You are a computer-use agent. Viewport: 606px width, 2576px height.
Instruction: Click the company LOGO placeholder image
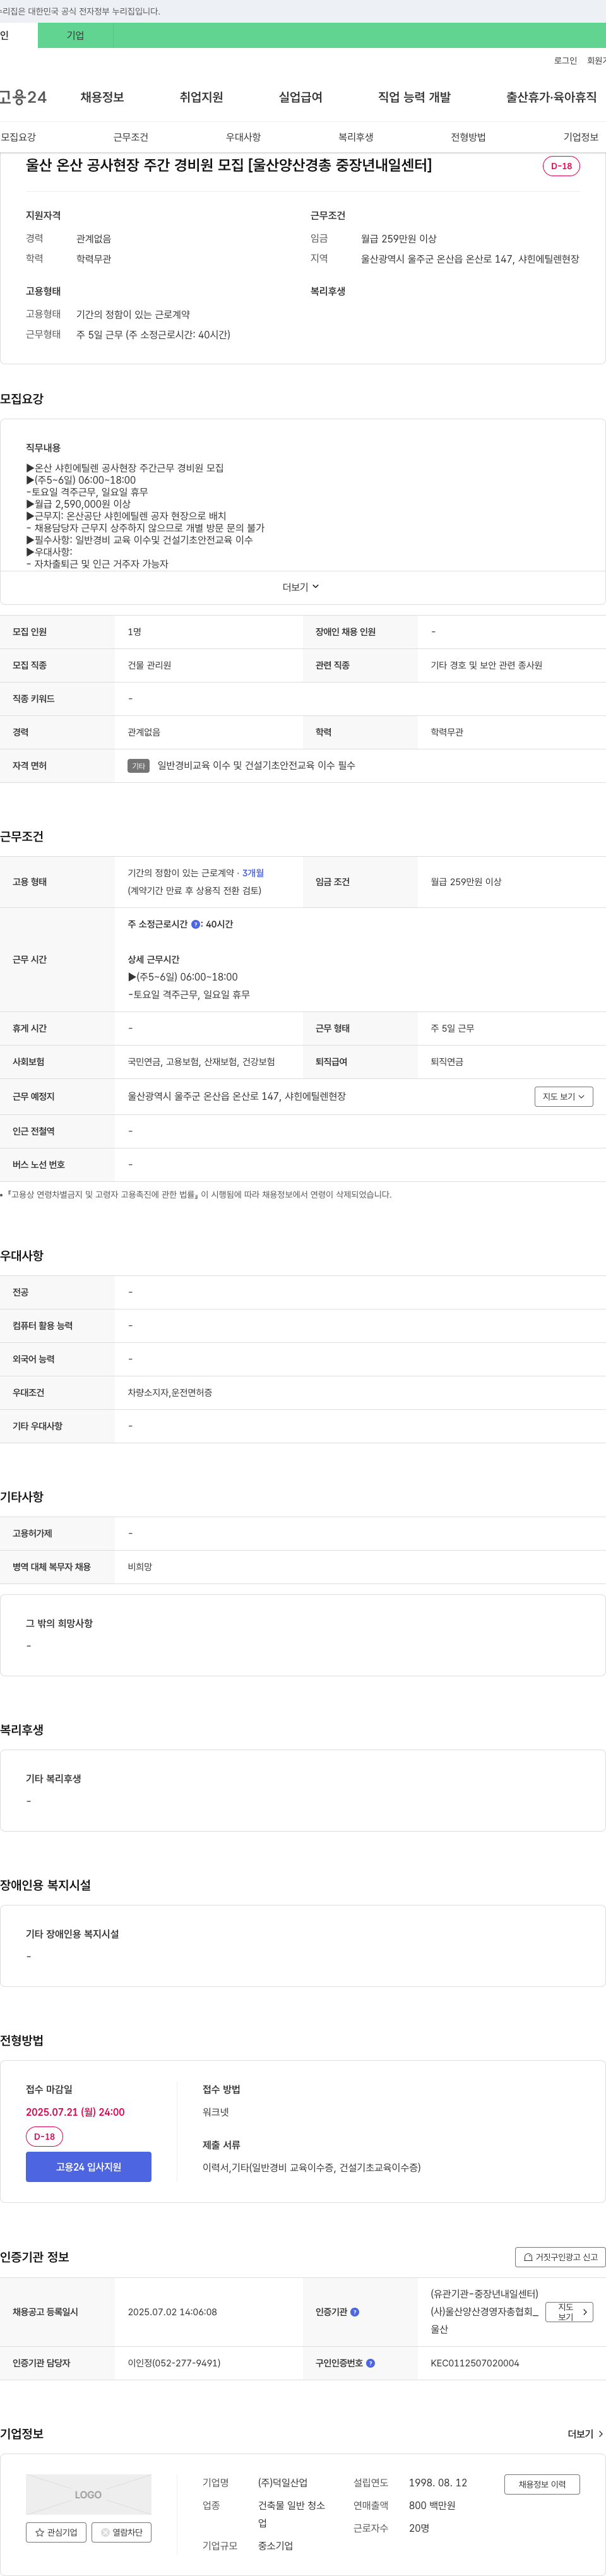pos(88,2494)
